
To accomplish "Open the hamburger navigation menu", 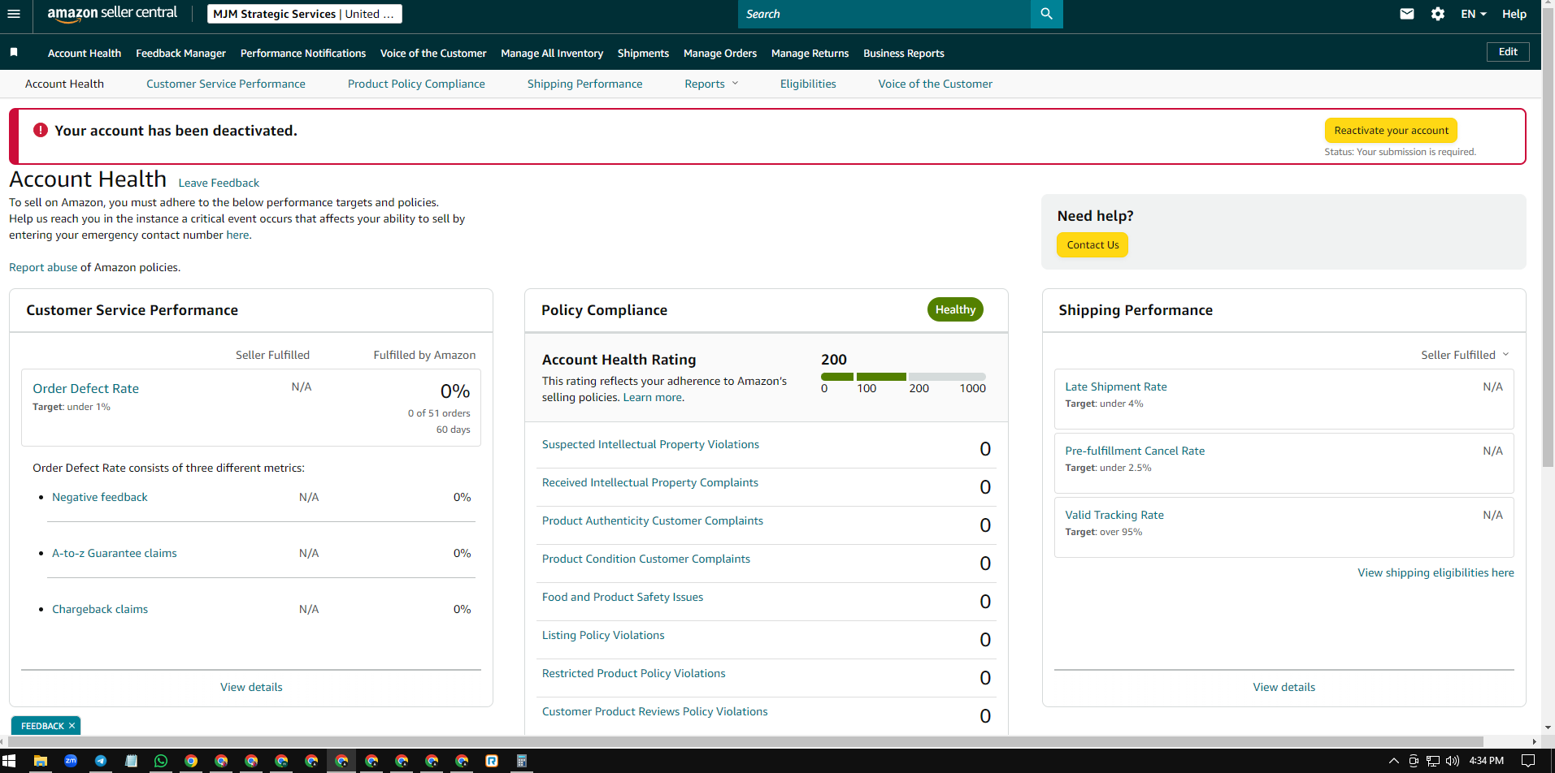I will pos(14,14).
